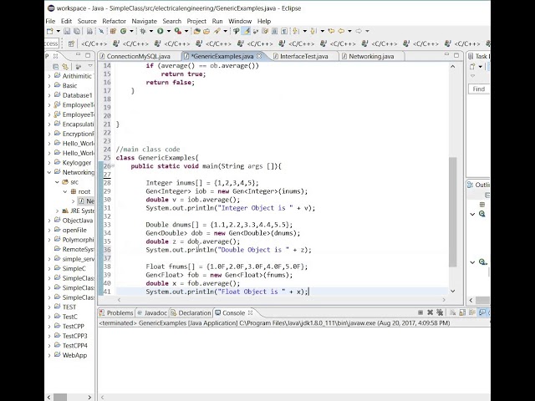
Task: Collapse the root package node
Action: click(65, 191)
